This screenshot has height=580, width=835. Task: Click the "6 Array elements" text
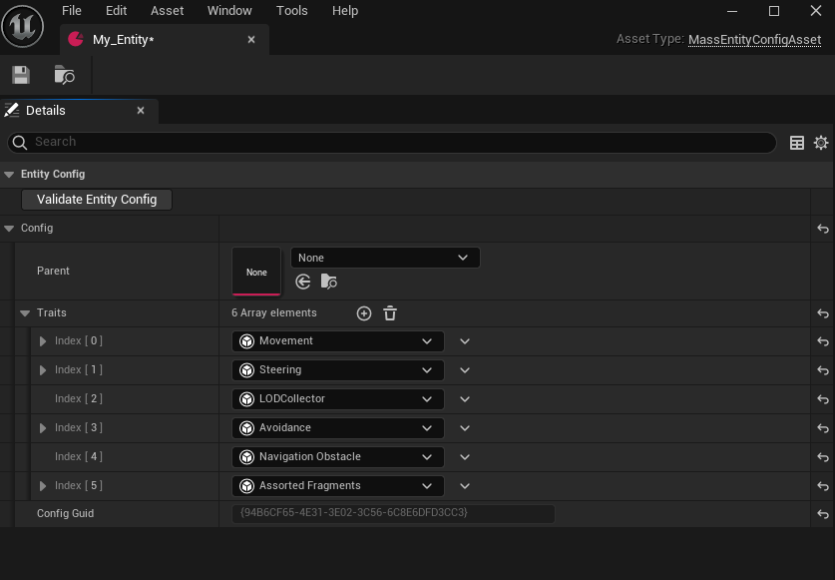[273, 312]
